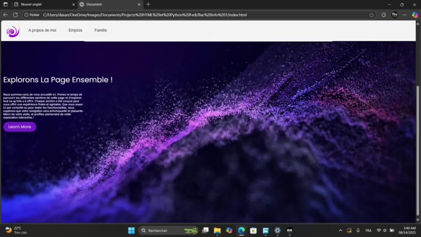The width and height of the screenshot is (421, 237).
Task: Open a new browser tab
Action: click(148, 4)
